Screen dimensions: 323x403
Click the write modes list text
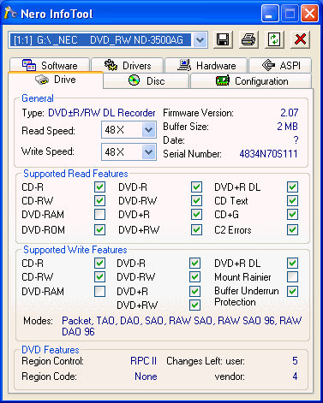coord(182,326)
